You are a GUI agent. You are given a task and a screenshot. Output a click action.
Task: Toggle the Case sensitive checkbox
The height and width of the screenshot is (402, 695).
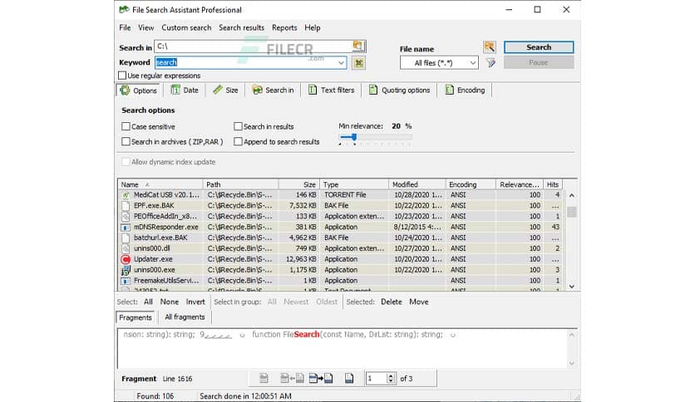coord(126,126)
